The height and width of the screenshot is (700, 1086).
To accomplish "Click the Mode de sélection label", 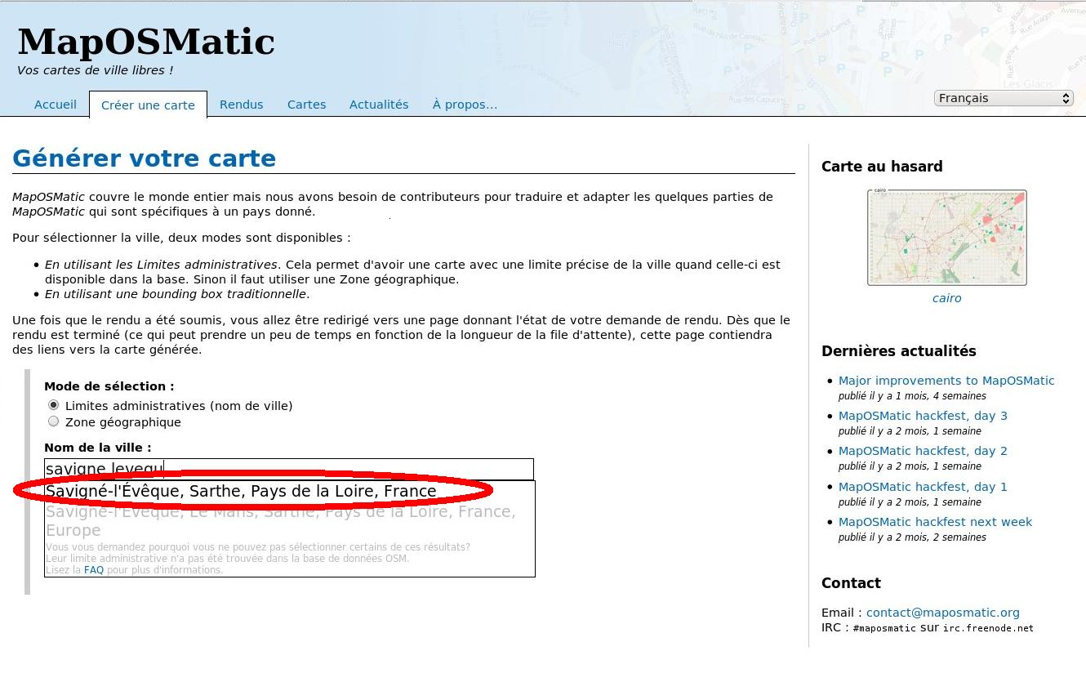I will click(109, 386).
